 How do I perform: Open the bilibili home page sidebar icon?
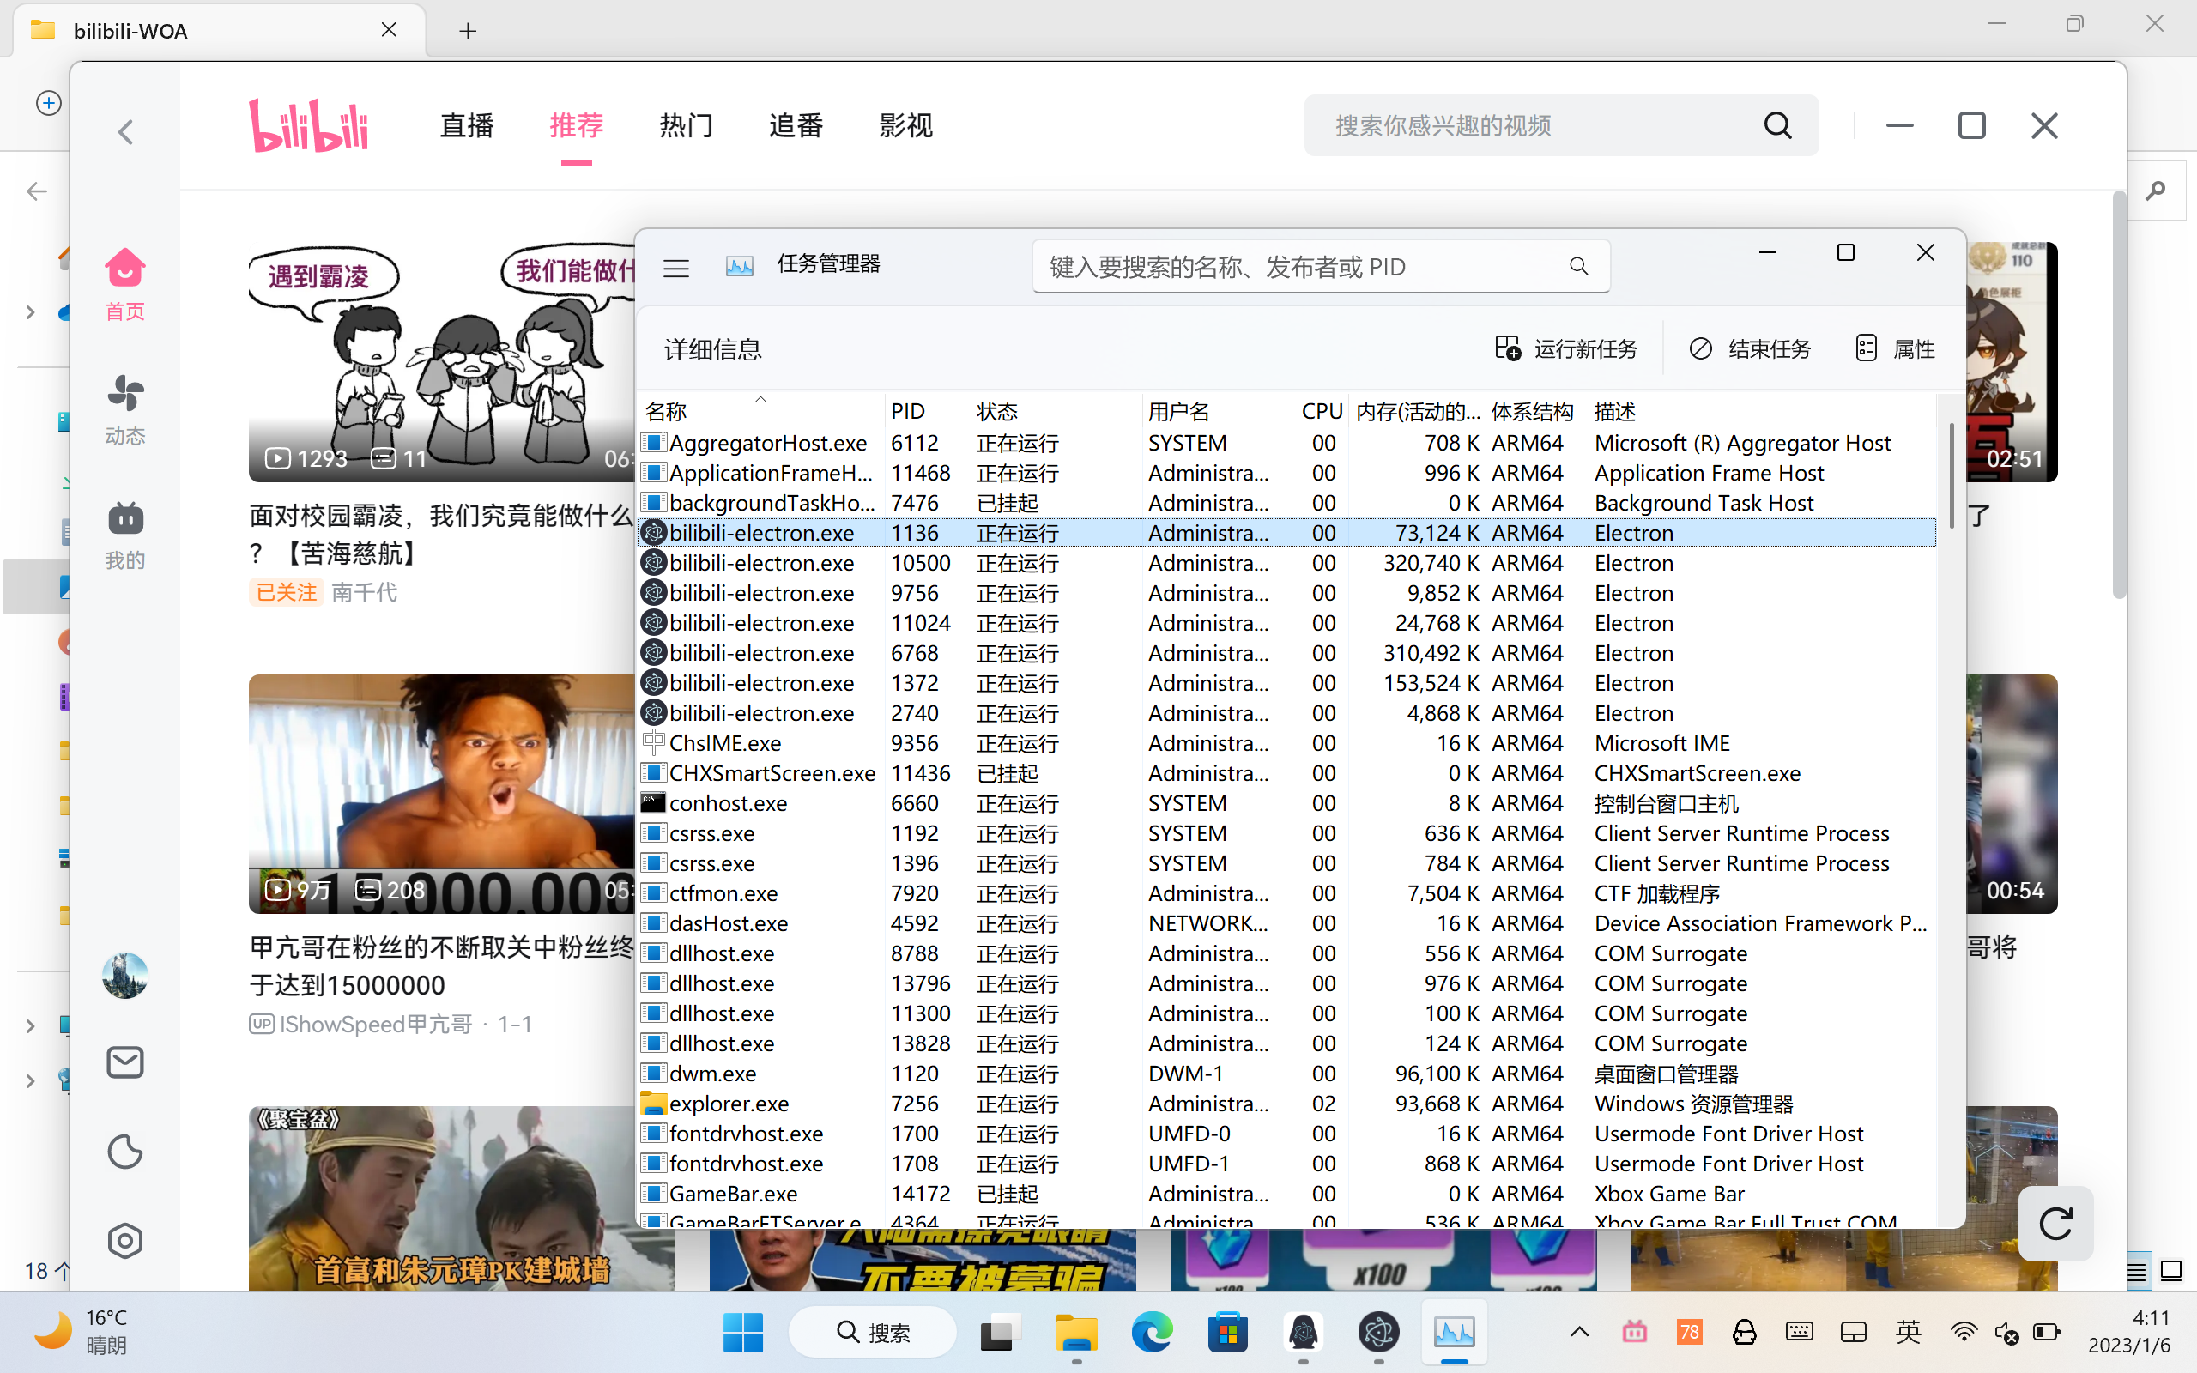[124, 284]
